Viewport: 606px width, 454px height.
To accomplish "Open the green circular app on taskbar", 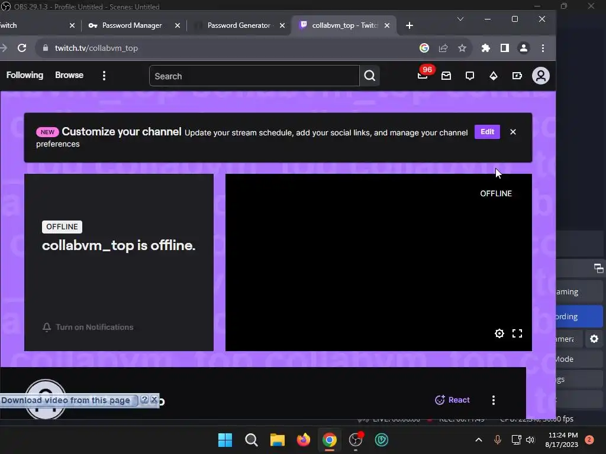I will pos(382,440).
